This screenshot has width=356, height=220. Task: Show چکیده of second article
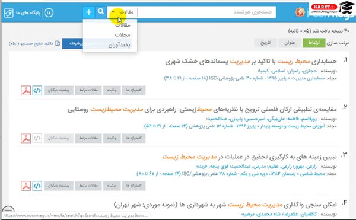tap(112, 138)
